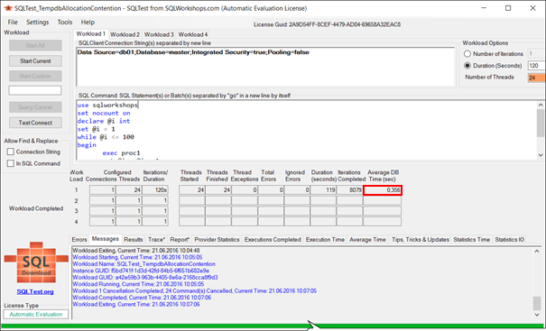Screen dimensions: 546x331
Task: Open the File menu
Action: (x=13, y=22)
